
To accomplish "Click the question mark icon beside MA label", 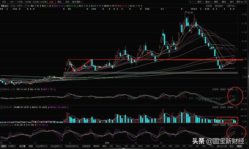I will pyautogui.click(x=26, y=6).
